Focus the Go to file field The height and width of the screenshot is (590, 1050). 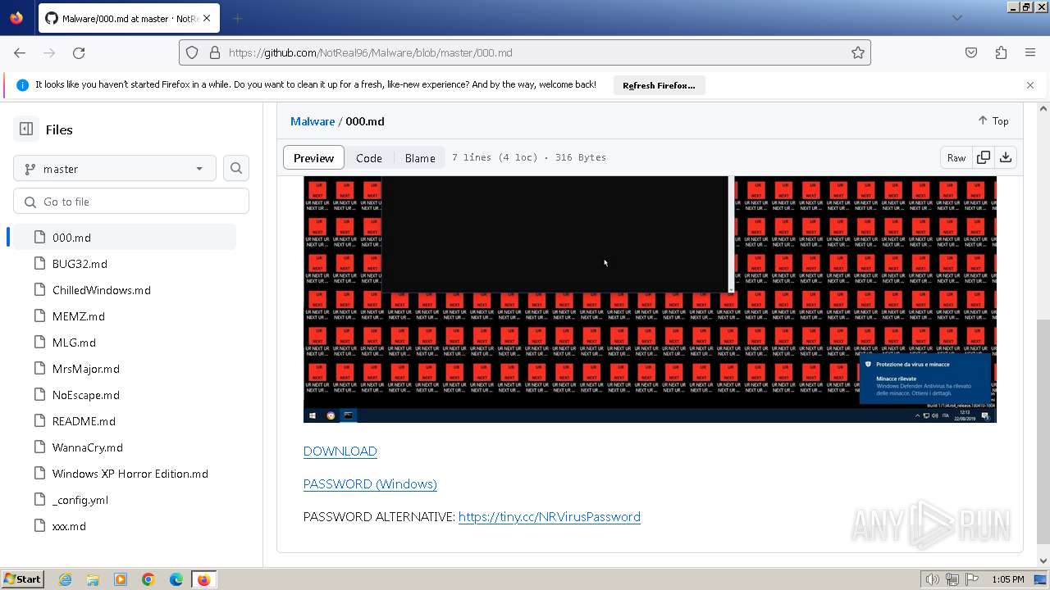tap(131, 202)
